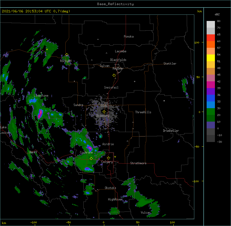The width and height of the screenshot is (231, 226).
Task: Click the purple legend swatch between 39 and 36
Action: [x=211, y=92]
